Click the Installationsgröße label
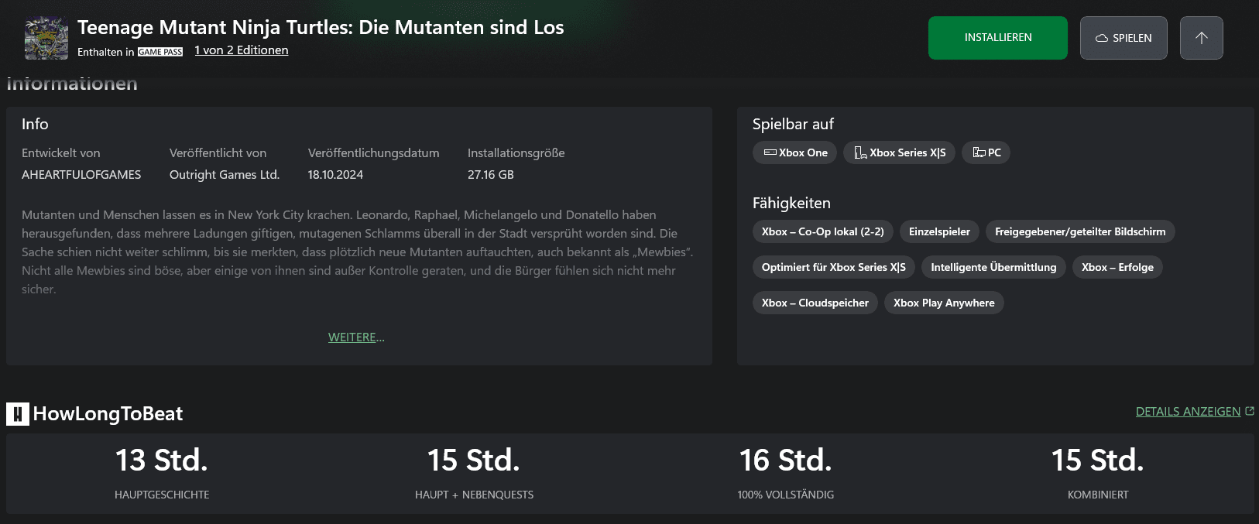This screenshot has width=1259, height=524. [516, 153]
